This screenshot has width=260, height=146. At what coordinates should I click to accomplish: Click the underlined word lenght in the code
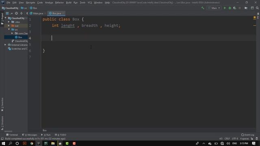point(68,26)
